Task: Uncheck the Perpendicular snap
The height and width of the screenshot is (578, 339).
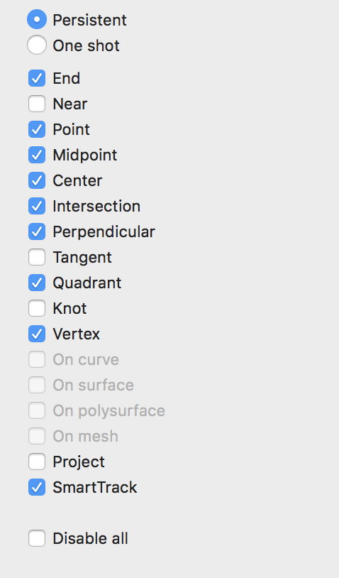Action: coord(37,231)
